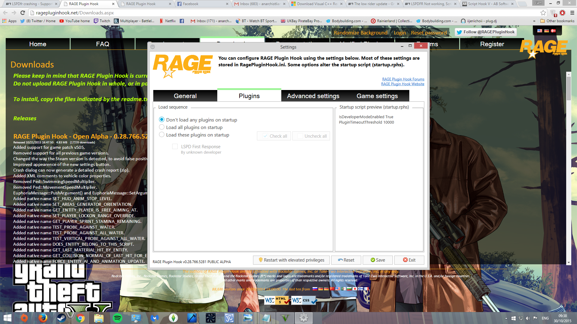This screenshot has height=324, width=577.
Task: Open the Game settings tab
Action: coord(377,96)
